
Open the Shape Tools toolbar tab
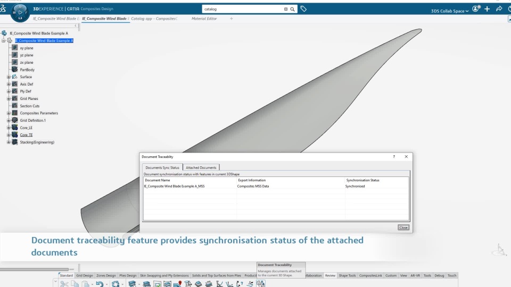click(347, 276)
